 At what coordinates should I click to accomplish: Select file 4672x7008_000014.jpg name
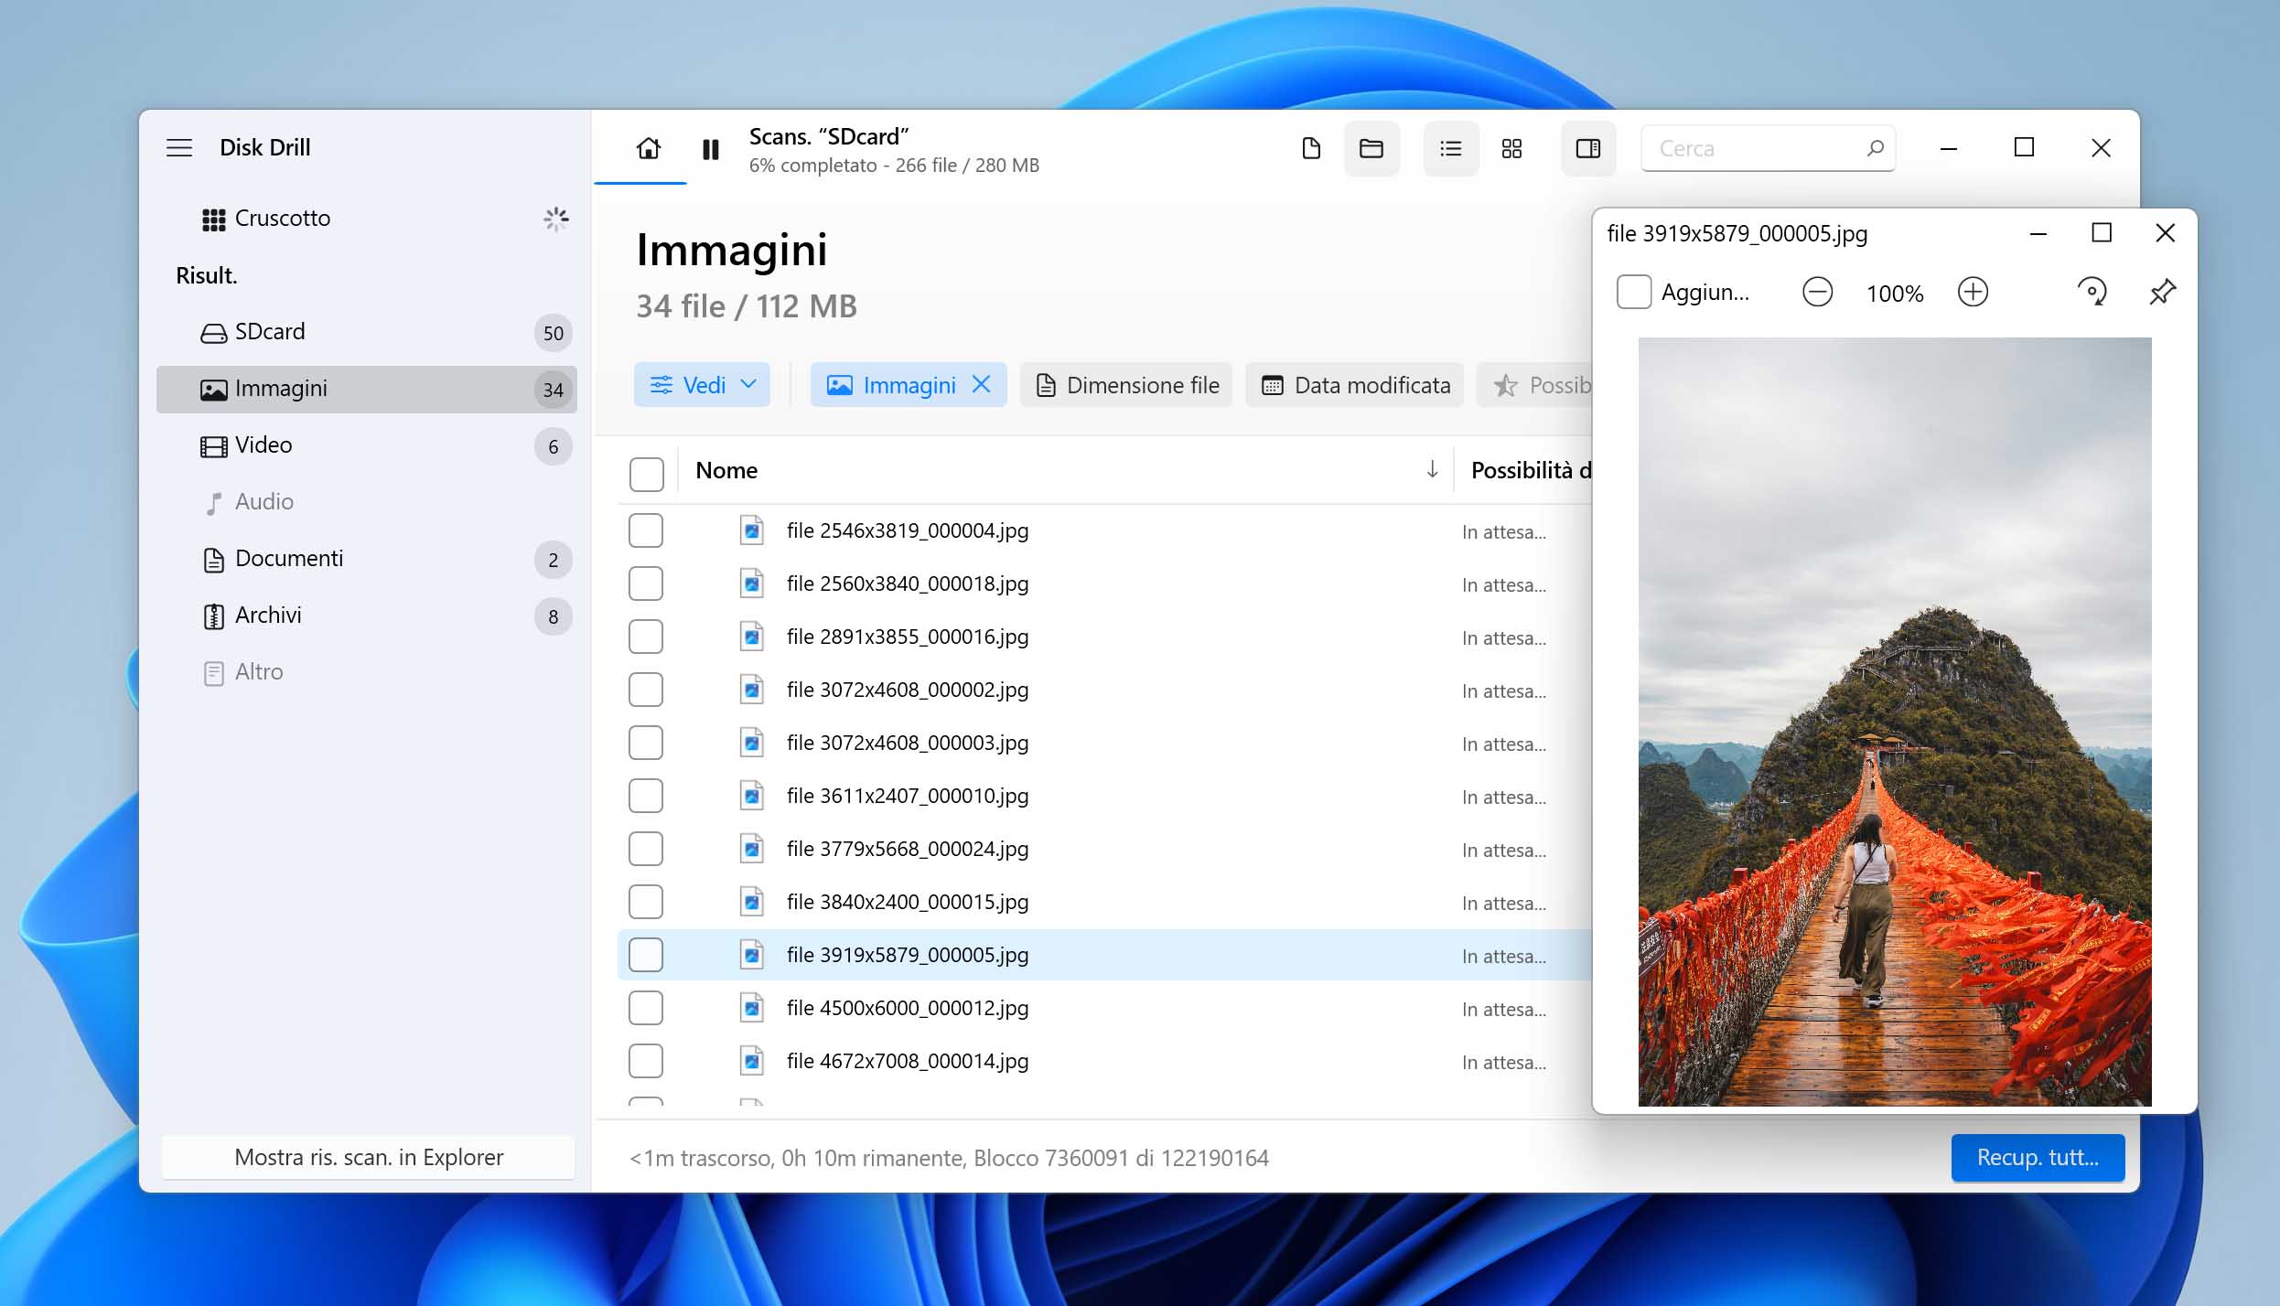908,1061
